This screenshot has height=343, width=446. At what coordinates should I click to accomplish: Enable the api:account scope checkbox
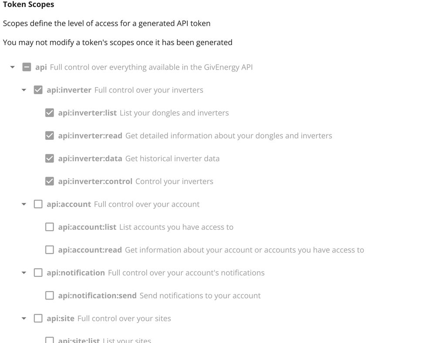[38, 204]
